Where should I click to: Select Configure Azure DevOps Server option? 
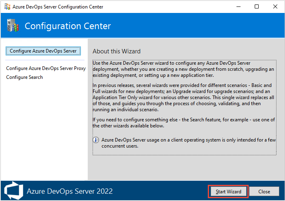tap(43, 51)
